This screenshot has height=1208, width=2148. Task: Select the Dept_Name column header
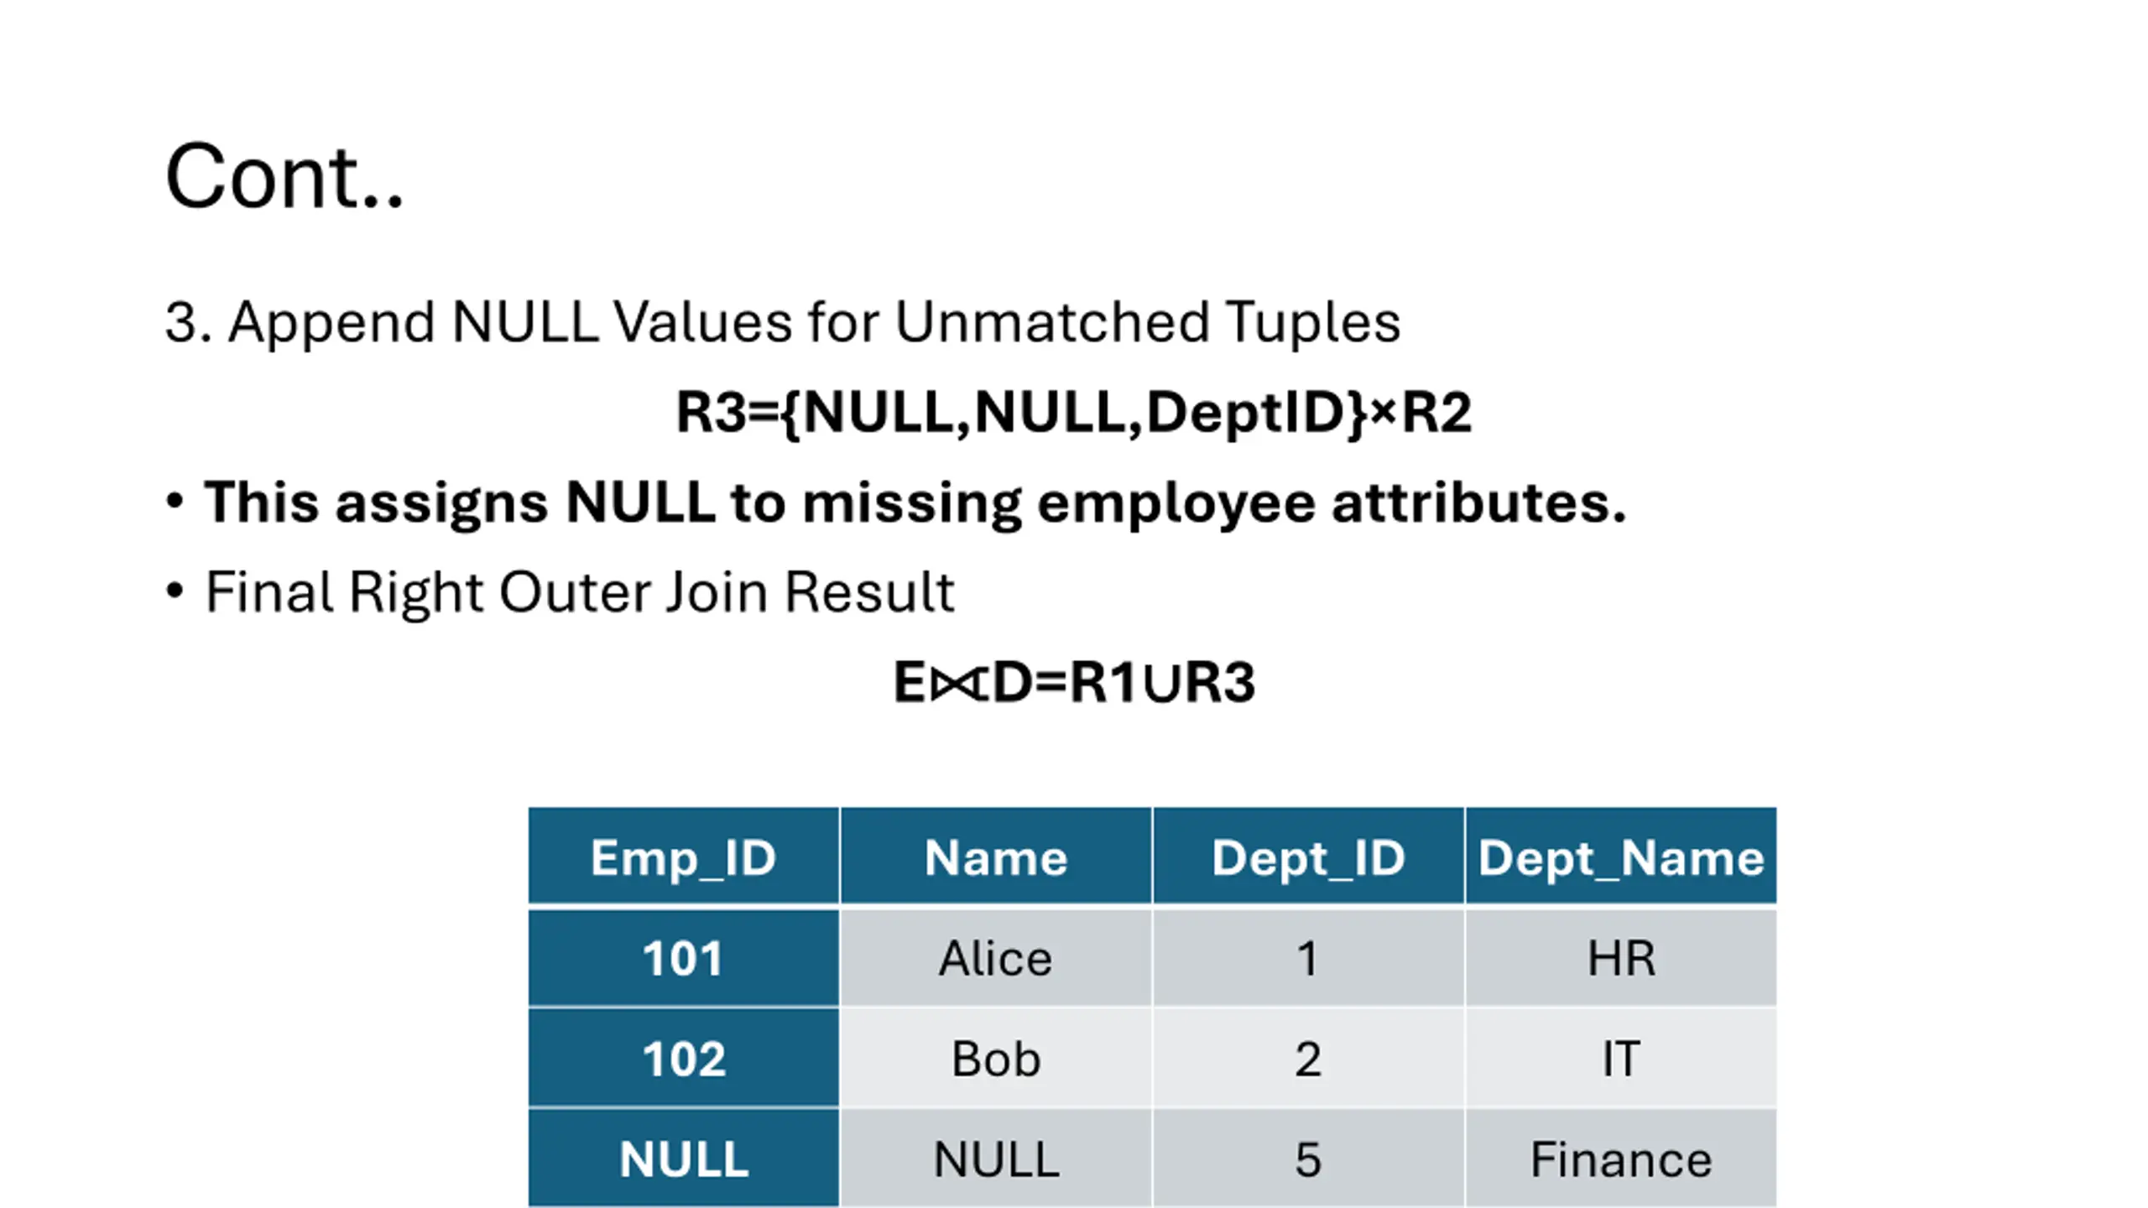[1621, 857]
